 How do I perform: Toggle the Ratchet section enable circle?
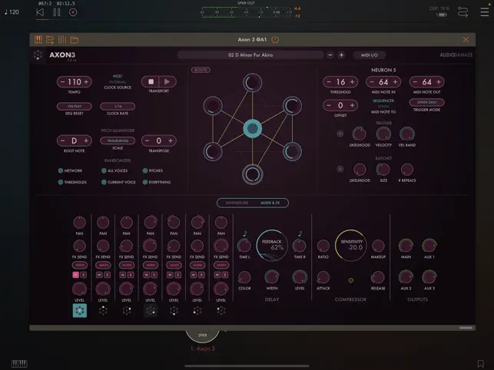340,169
